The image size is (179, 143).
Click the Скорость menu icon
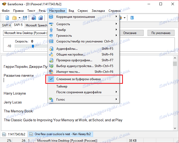(51, 24)
